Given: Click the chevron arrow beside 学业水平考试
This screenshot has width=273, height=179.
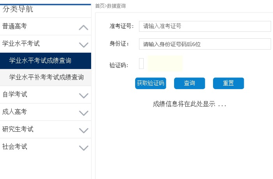Looking at the screenshot, I should coord(83,45).
